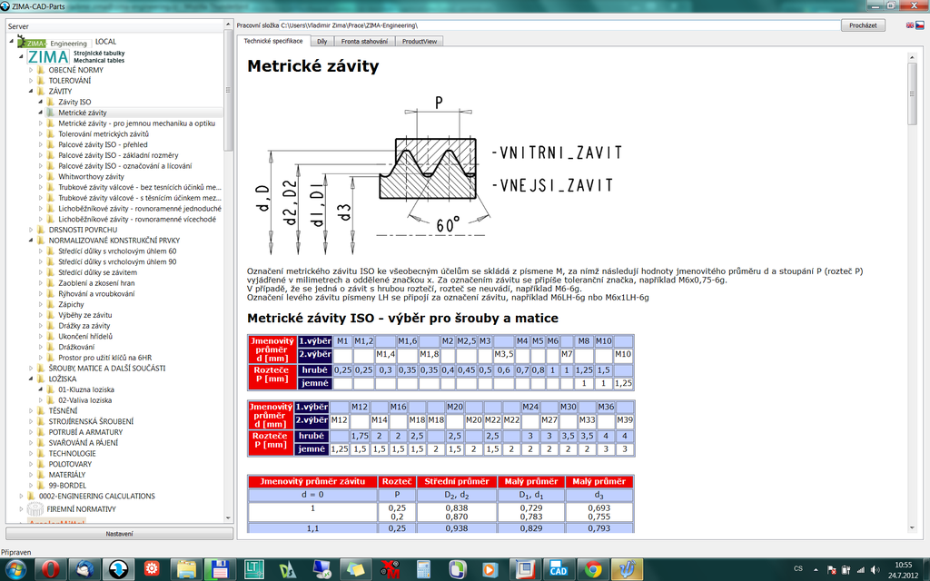Collapse the LOŽISKA folder
930x581 pixels.
[x=32, y=379]
